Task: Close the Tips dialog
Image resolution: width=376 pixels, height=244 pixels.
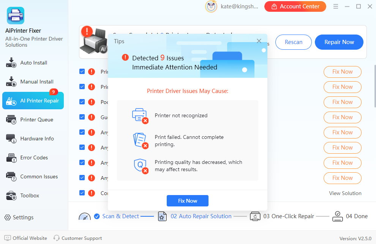Action: (259, 41)
